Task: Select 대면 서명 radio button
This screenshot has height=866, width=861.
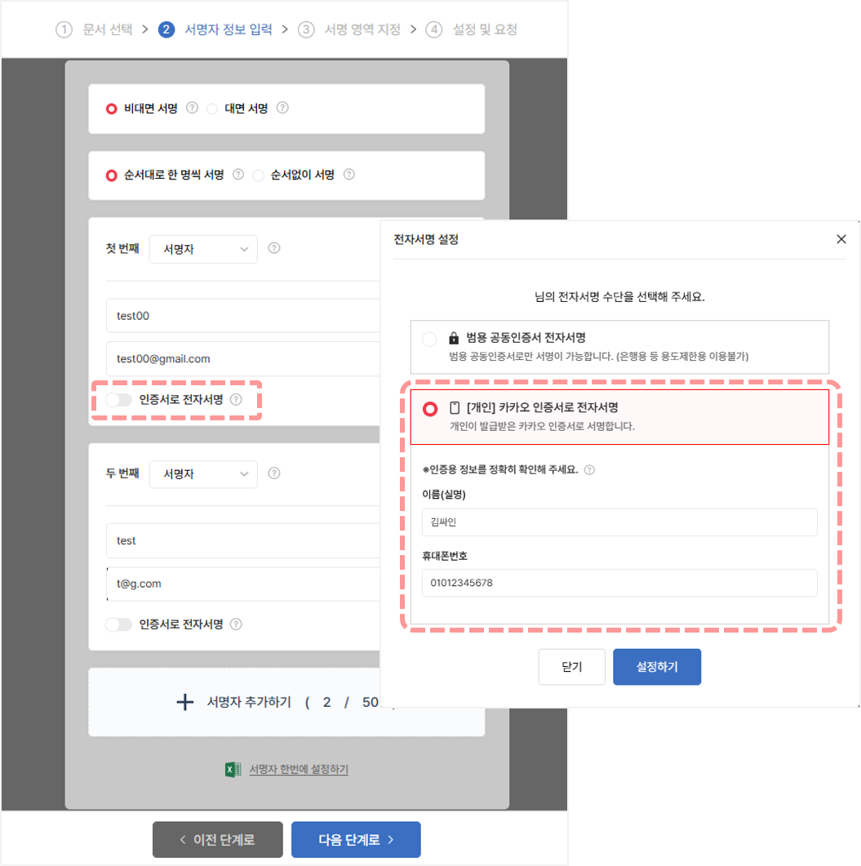Action: [x=212, y=109]
